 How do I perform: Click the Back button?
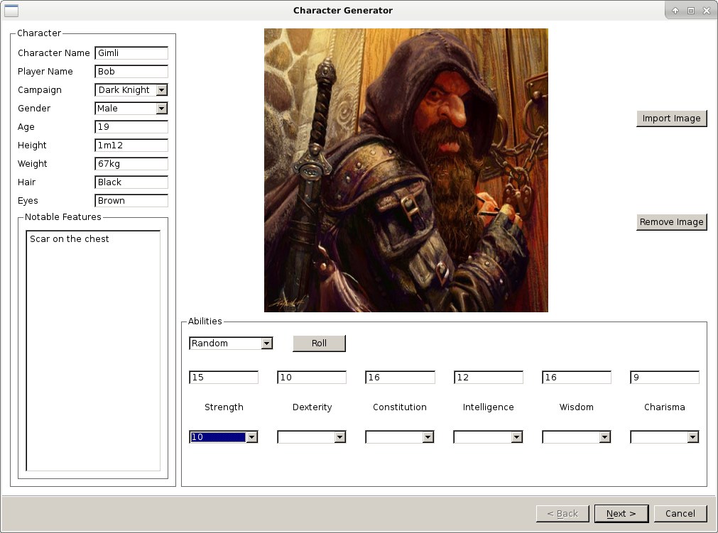(x=562, y=514)
